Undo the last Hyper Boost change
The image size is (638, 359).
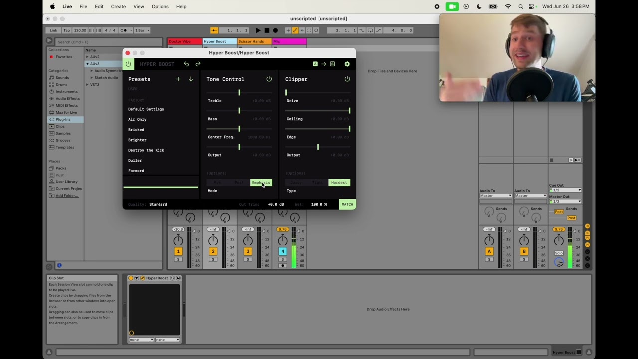click(x=186, y=64)
